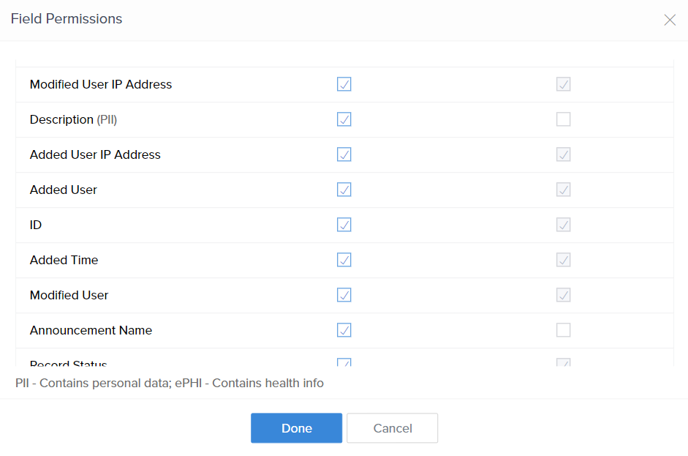Click the Cancel button
Viewport: 688px width, 456px height.
(392, 428)
